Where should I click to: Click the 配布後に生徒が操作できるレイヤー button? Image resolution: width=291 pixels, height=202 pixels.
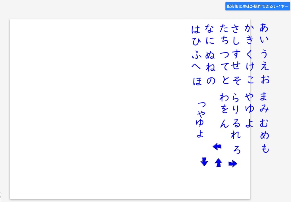click(x=257, y=6)
